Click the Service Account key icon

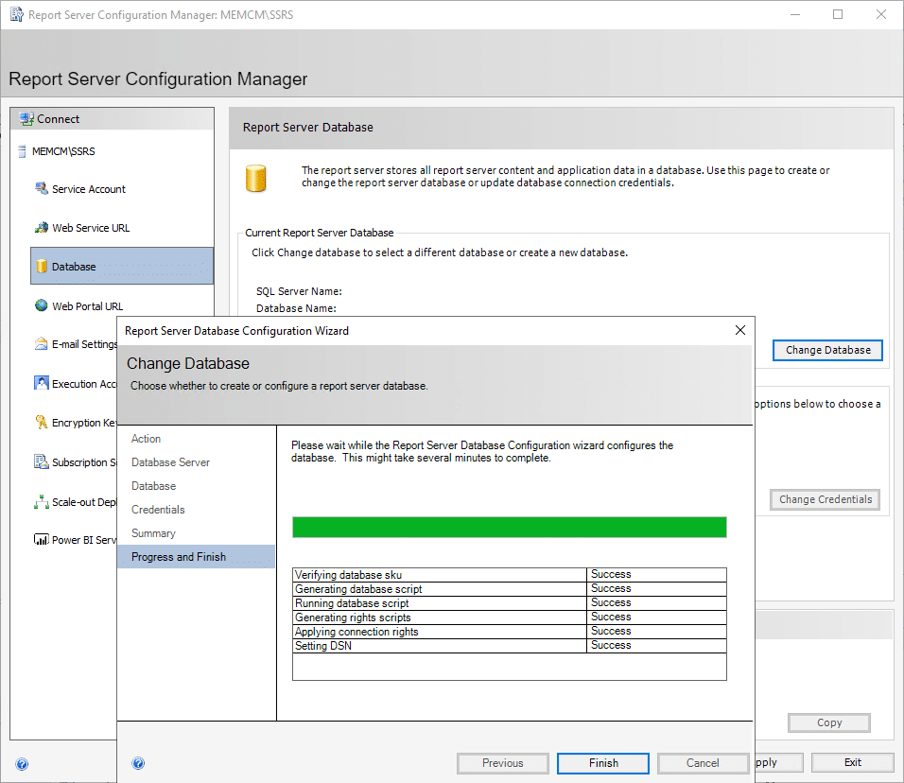coord(41,188)
